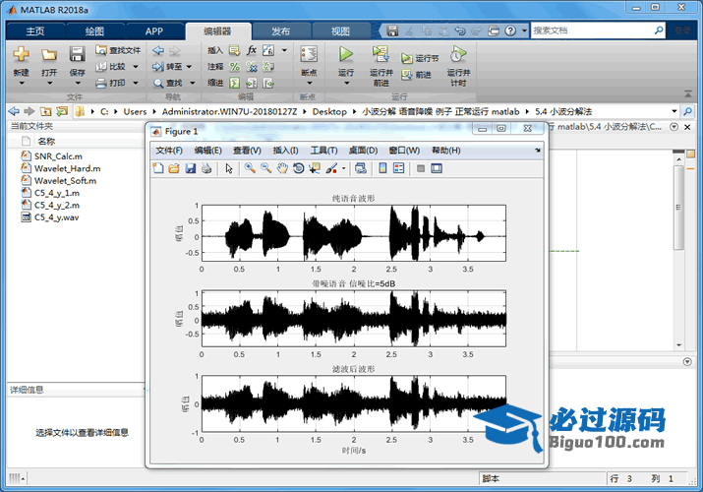The width and height of the screenshot is (703, 492).
Task: Click Show Plot Tools and Dock icon
Action: [437, 168]
